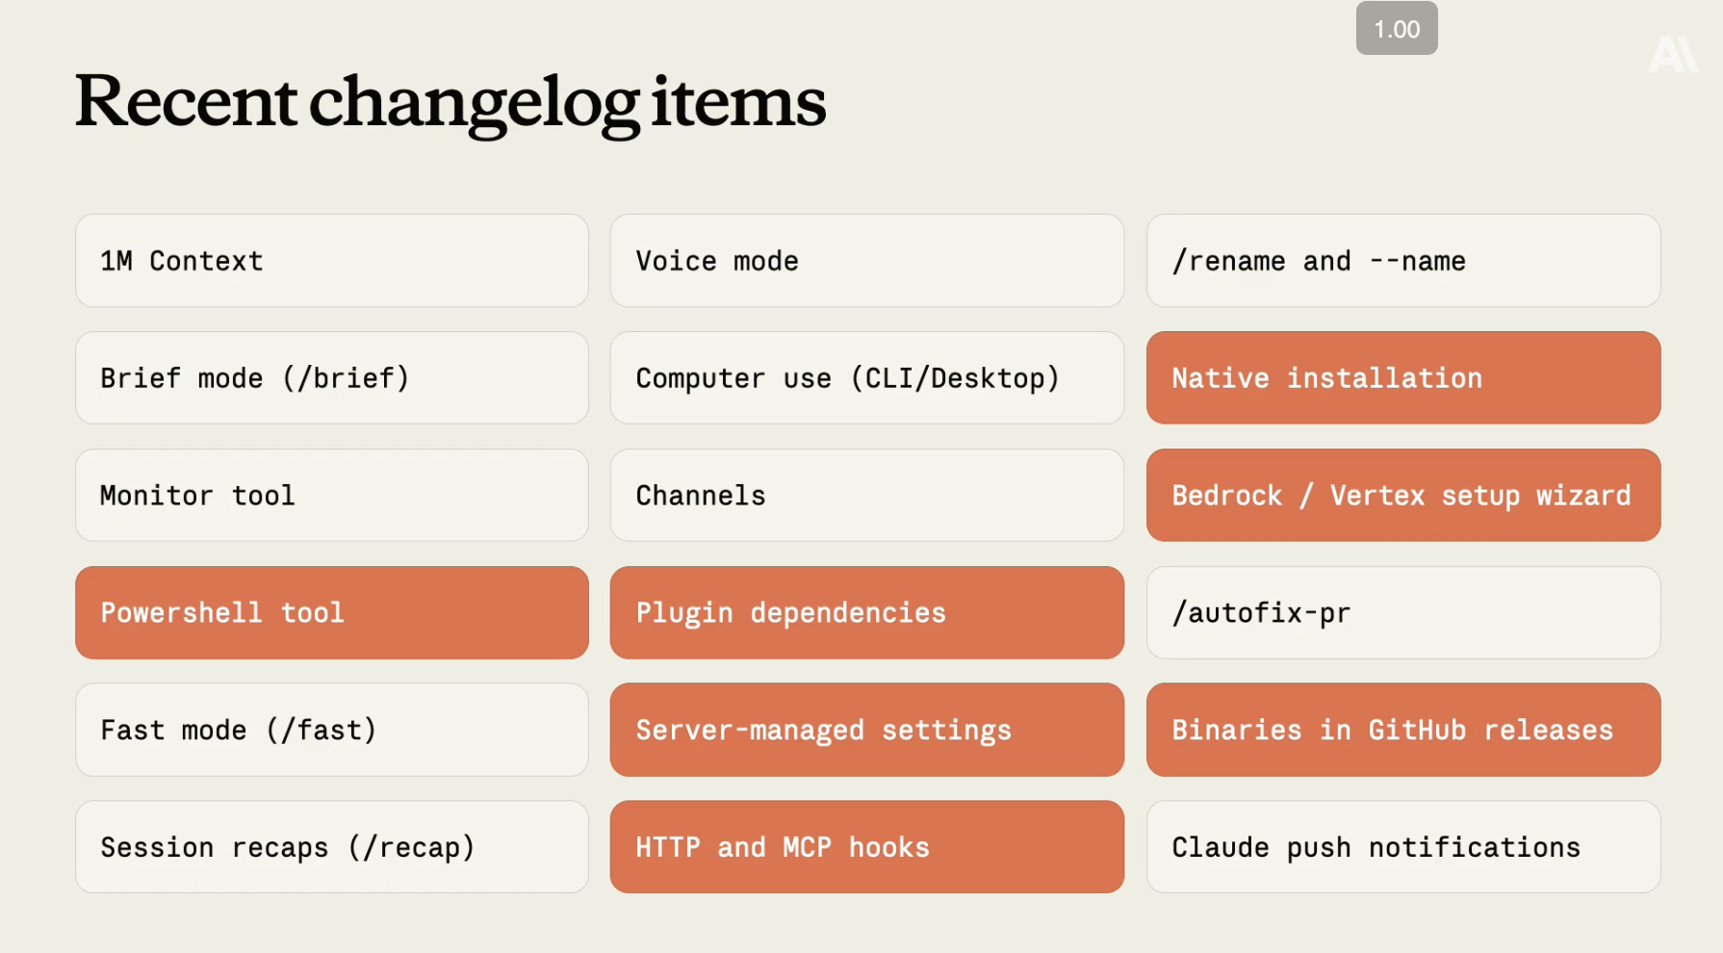Click the Claude push notifications card
This screenshot has width=1723, height=953.
coord(1403,847)
